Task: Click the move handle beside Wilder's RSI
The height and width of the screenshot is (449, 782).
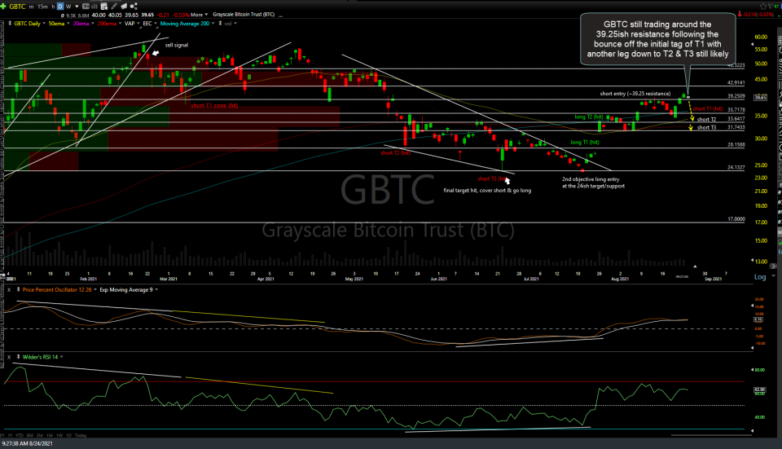Action: 19,357
